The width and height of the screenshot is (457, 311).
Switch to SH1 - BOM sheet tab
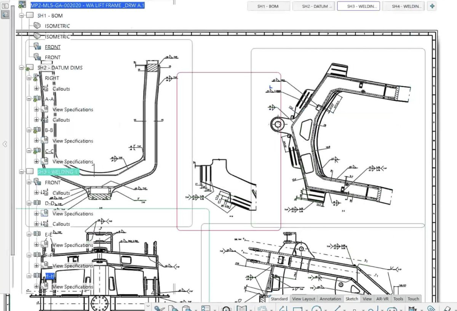[x=268, y=6]
